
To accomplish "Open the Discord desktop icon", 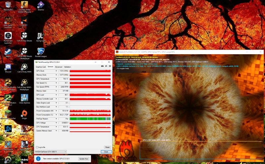I will coord(8,68).
